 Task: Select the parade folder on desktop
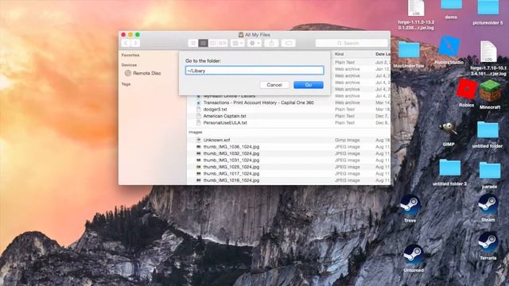point(490,176)
